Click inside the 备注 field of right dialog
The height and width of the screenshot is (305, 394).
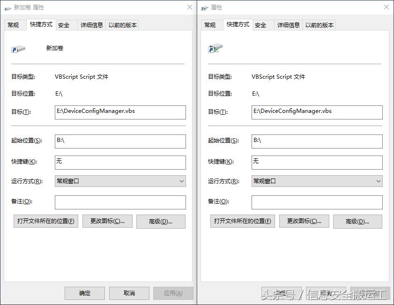point(317,202)
